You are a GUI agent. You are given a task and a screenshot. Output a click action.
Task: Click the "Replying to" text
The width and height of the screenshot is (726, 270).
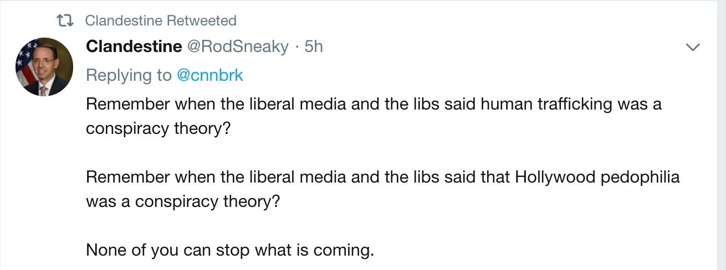[129, 75]
